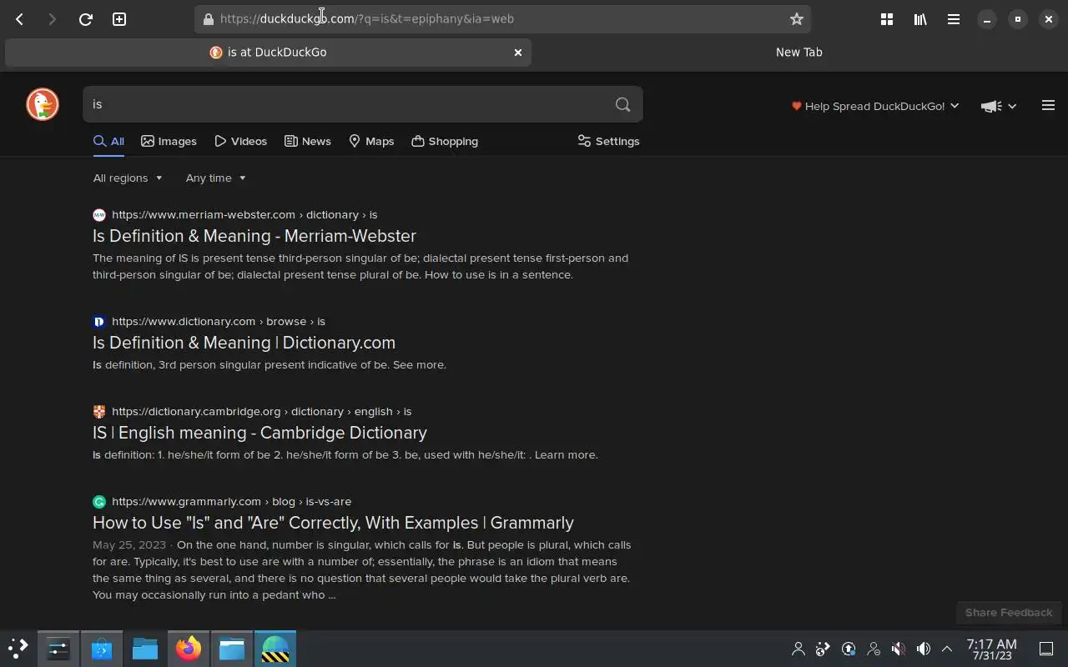1068x667 pixels.
Task: Switch to News results
Action: coord(307,141)
